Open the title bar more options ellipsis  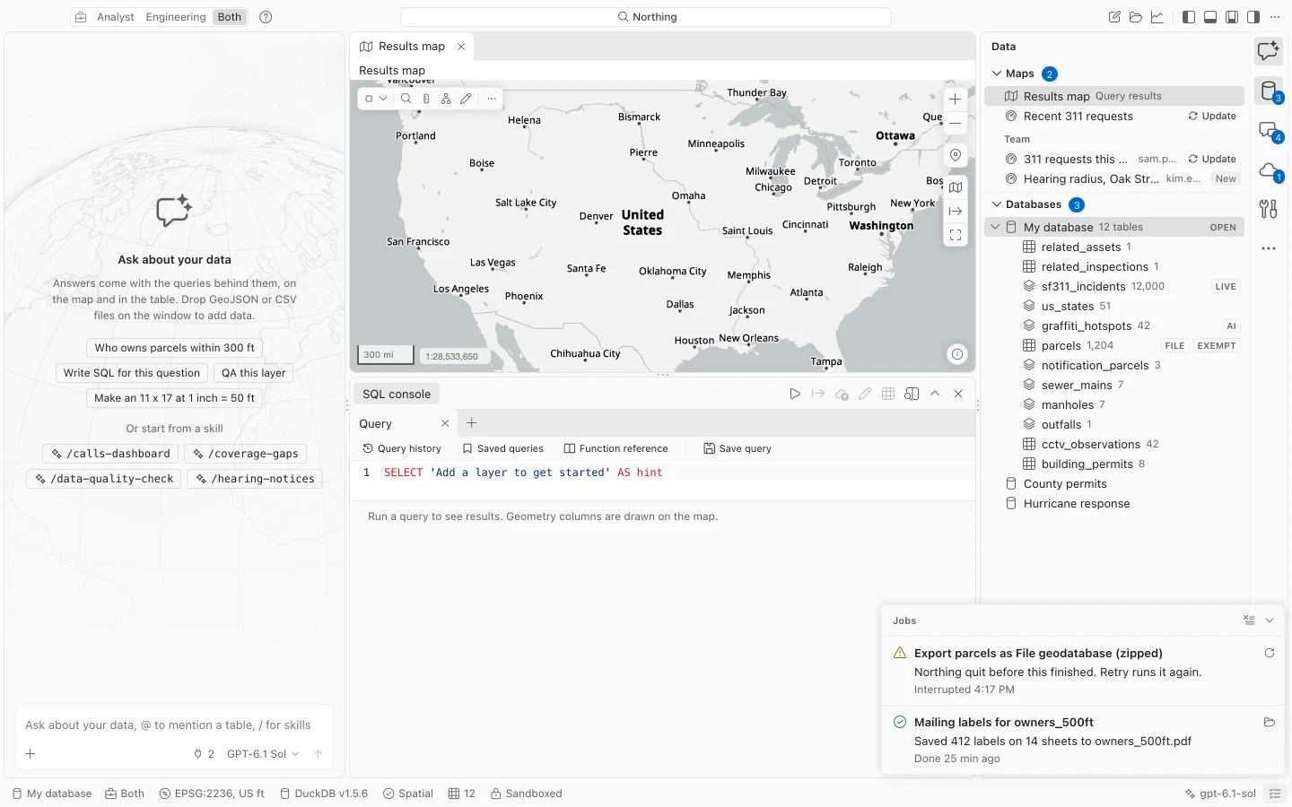tap(1275, 17)
